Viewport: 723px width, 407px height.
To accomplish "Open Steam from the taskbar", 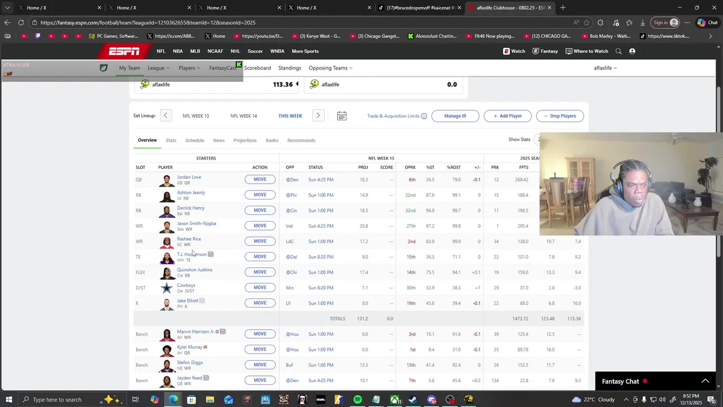I will (x=413, y=400).
